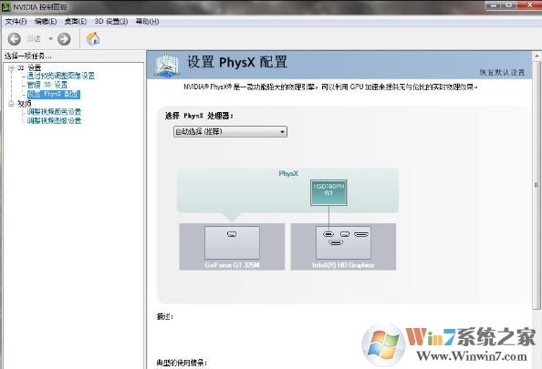Open the 桌面 menu
The height and width of the screenshot is (369, 542).
tap(76, 21)
